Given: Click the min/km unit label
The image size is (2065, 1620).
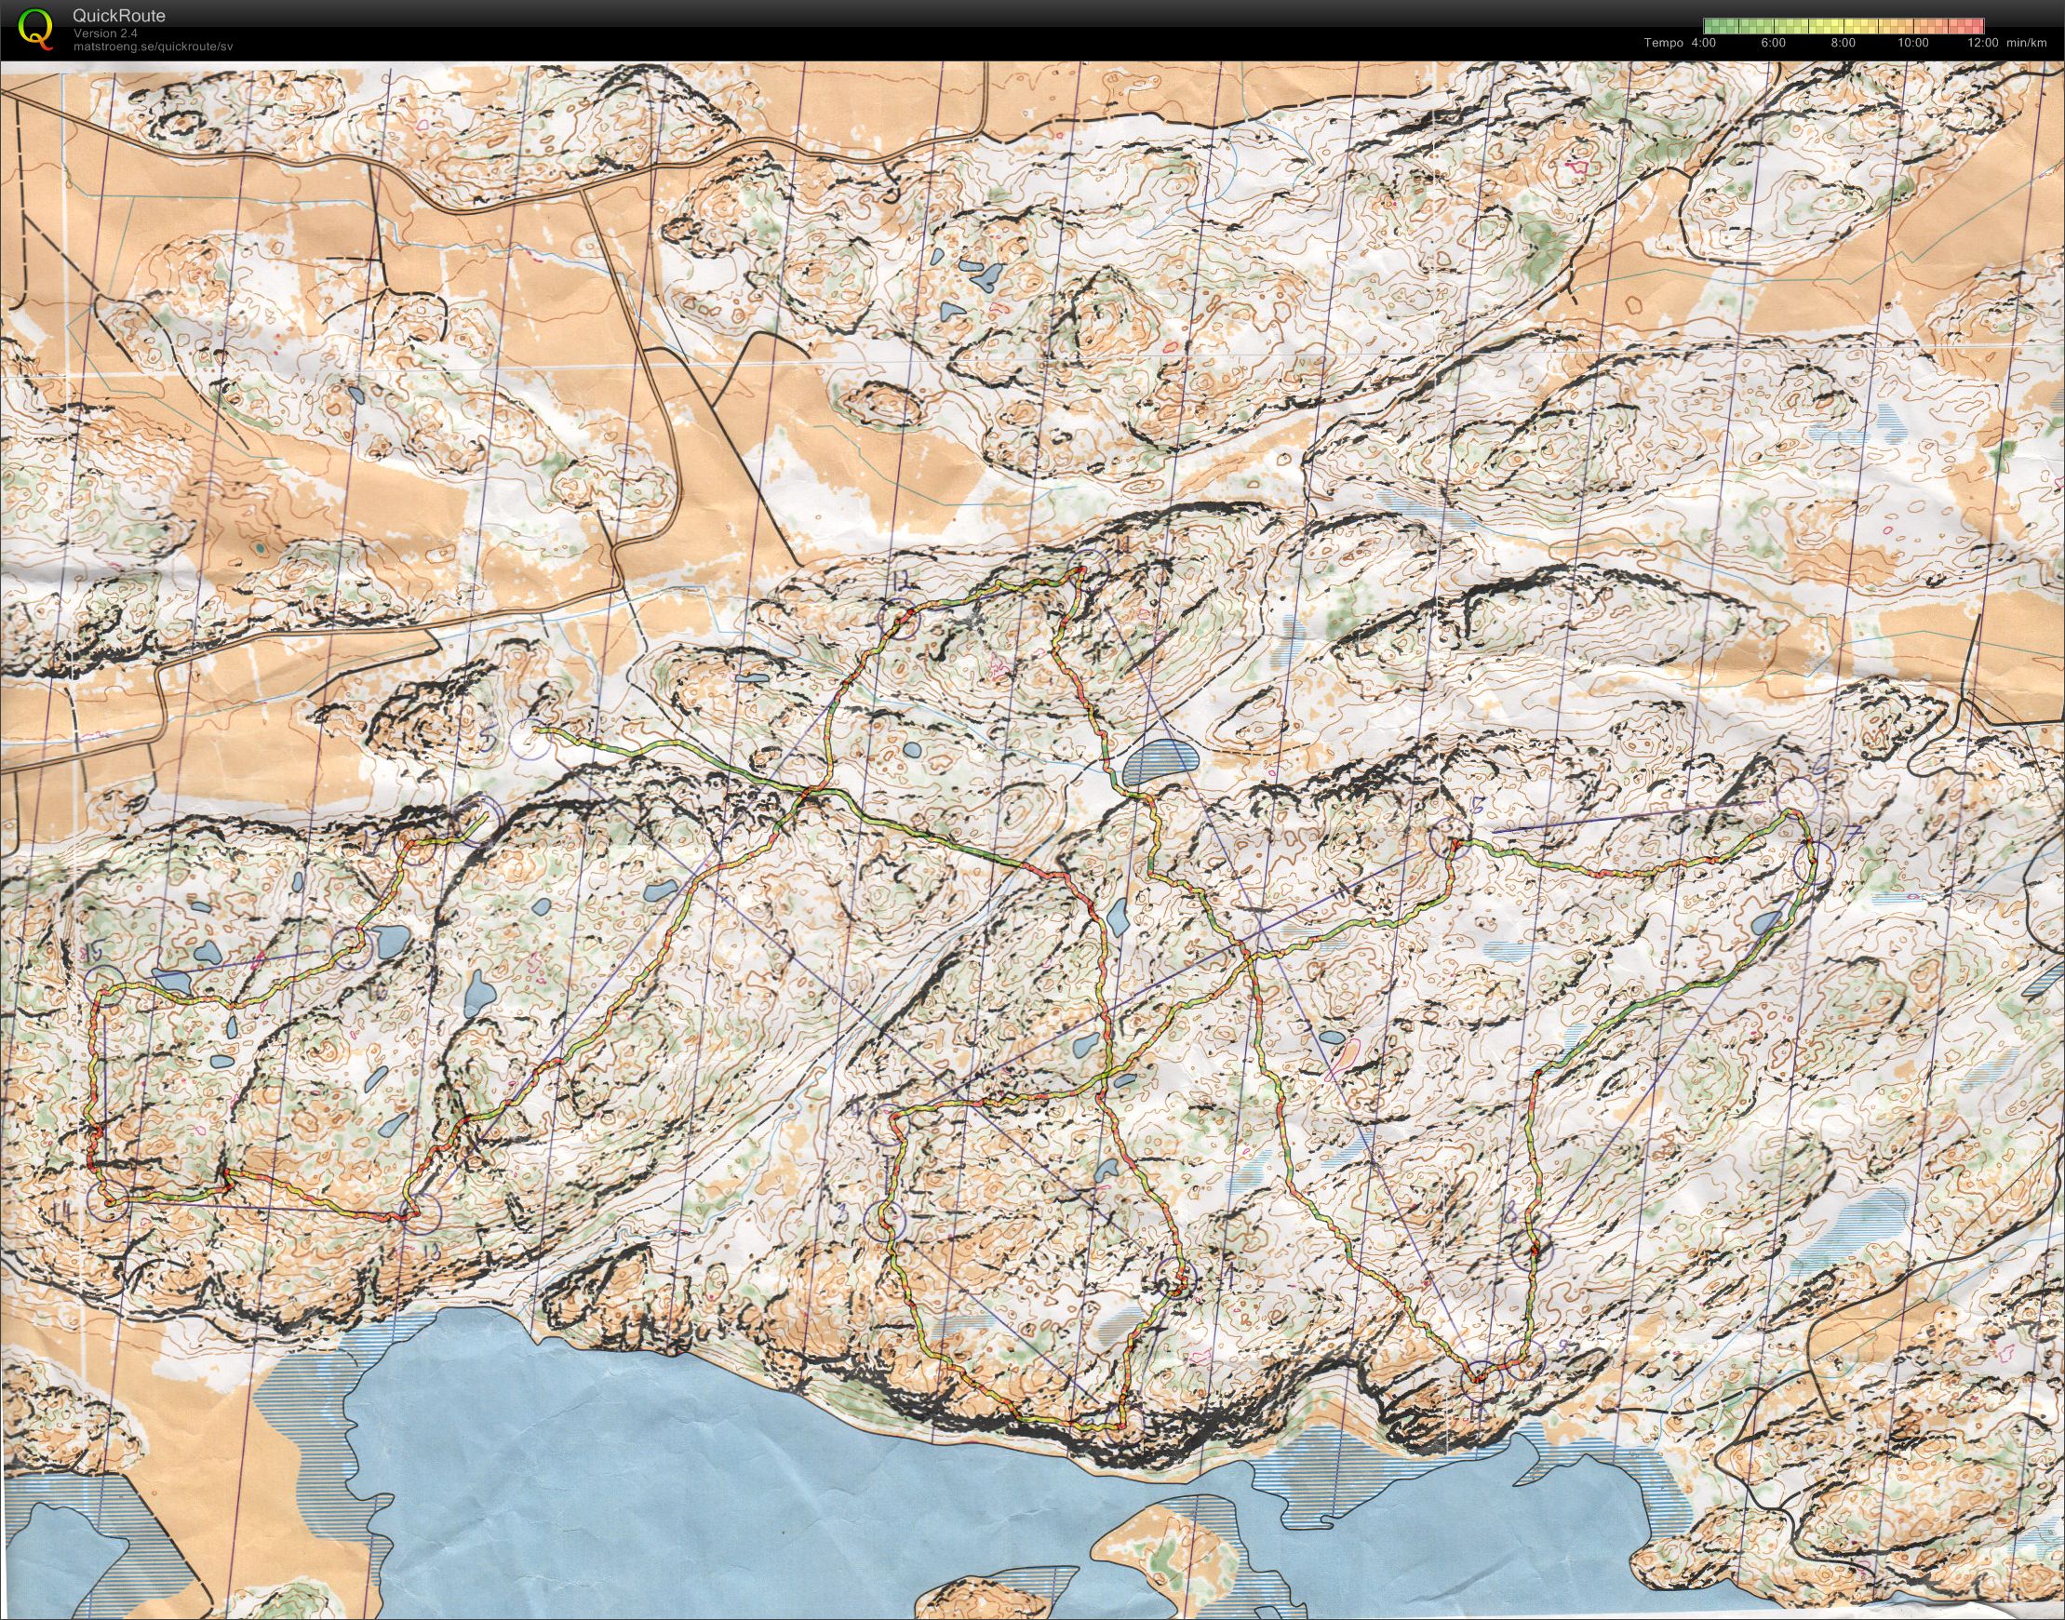Looking at the screenshot, I should pos(2027,43).
